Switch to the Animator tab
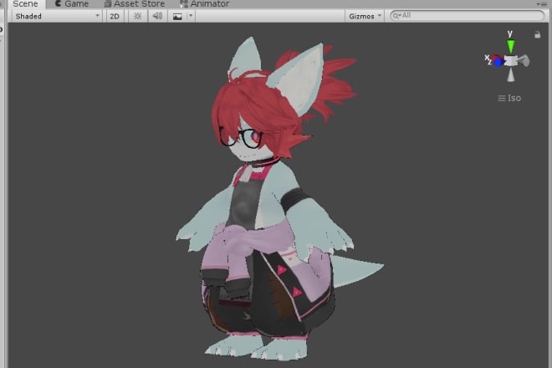 (x=205, y=4)
